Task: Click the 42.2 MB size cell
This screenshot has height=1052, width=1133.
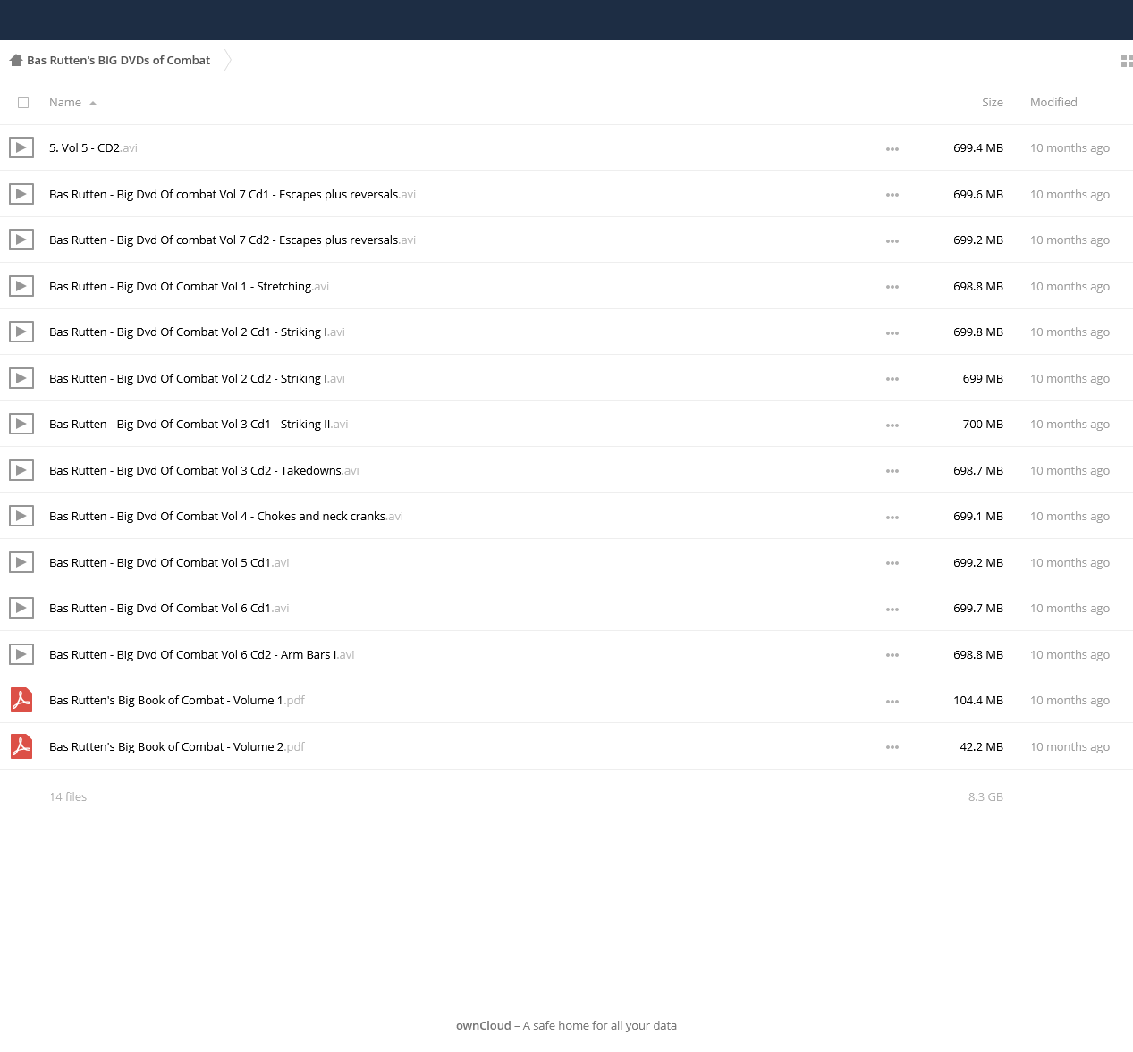Action: coord(981,746)
